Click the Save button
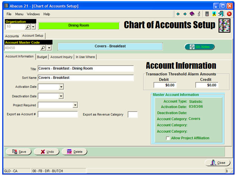The image size is (236, 176). tap(19, 152)
